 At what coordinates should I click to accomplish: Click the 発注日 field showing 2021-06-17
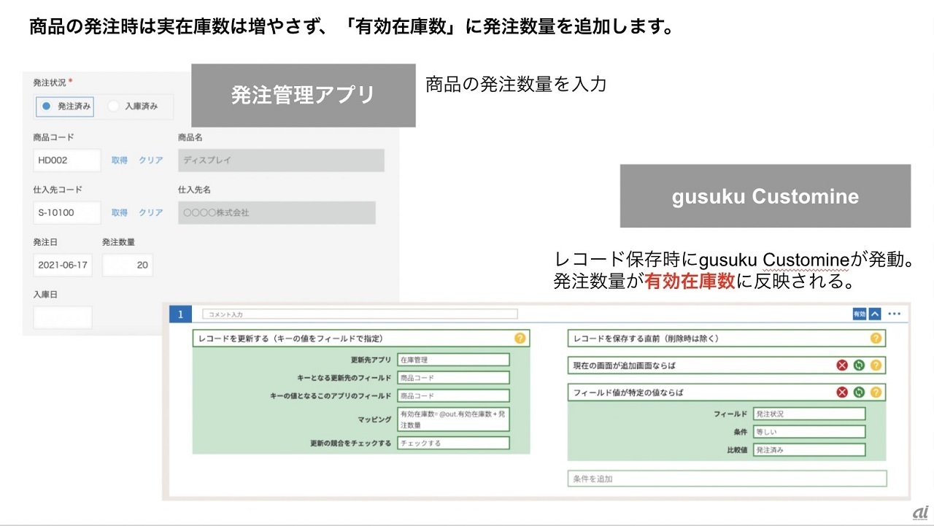tap(63, 265)
